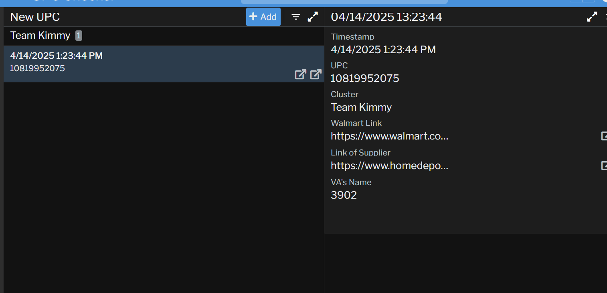Collapse the Team Kimmy group header
607x293 pixels.
click(x=40, y=36)
